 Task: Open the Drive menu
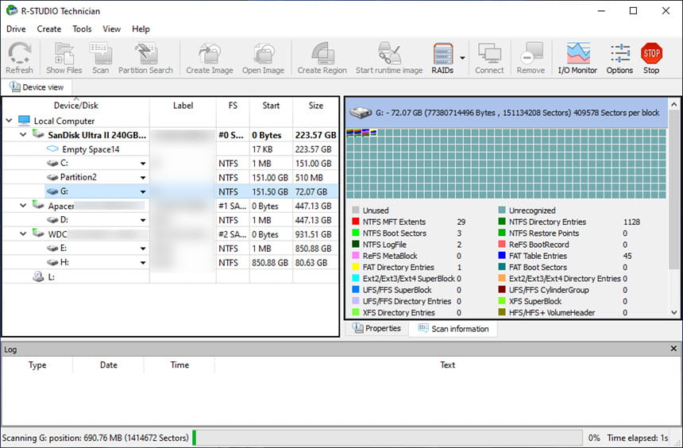point(16,29)
